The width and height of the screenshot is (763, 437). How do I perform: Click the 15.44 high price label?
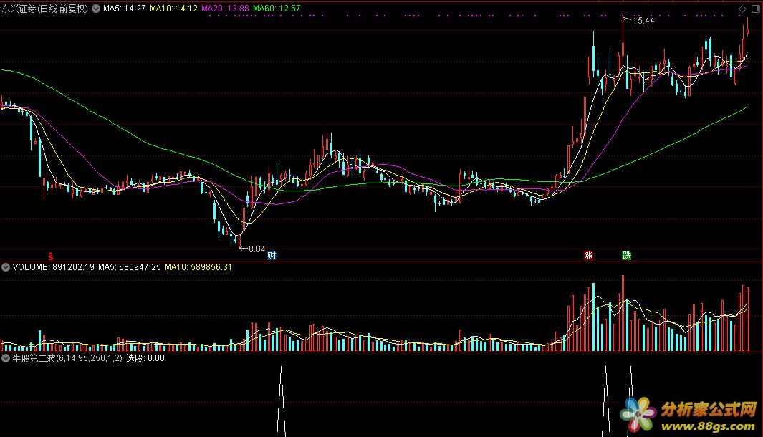pos(643,21)
